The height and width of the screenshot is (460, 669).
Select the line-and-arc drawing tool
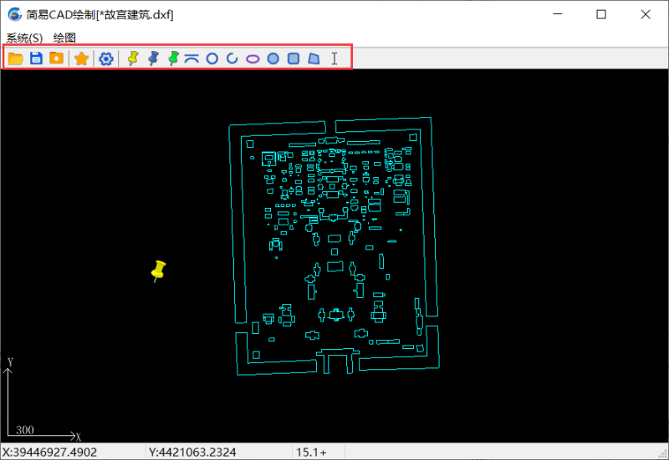point(192,58)
